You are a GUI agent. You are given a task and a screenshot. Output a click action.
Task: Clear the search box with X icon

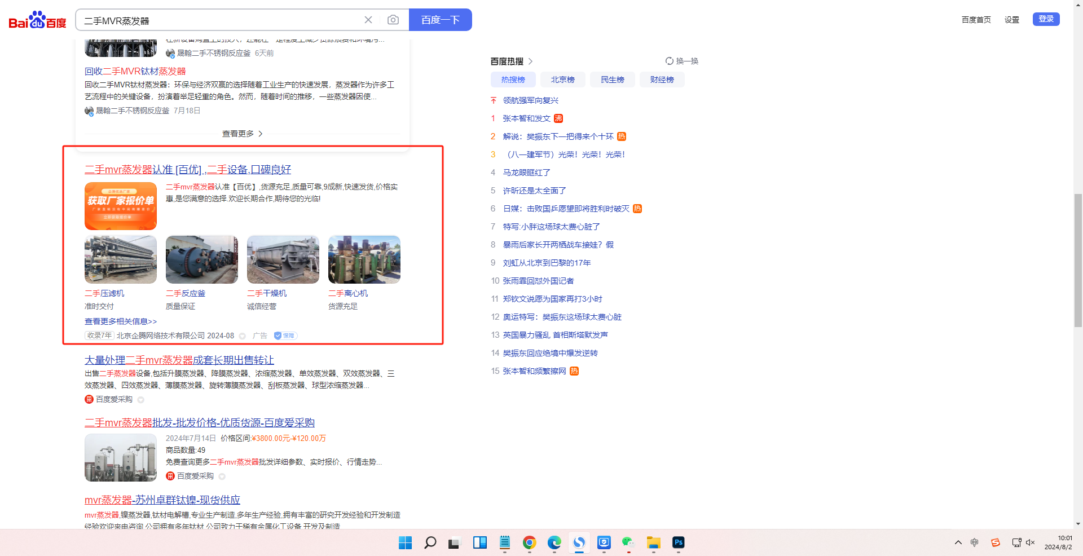coord(368,20)
